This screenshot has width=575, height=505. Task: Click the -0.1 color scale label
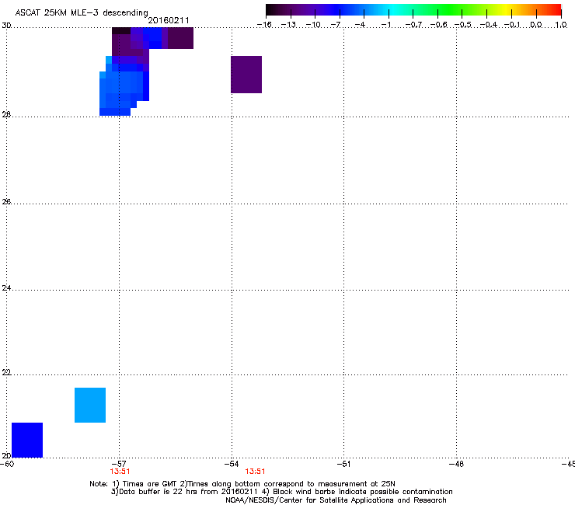(x=512, y=25)
